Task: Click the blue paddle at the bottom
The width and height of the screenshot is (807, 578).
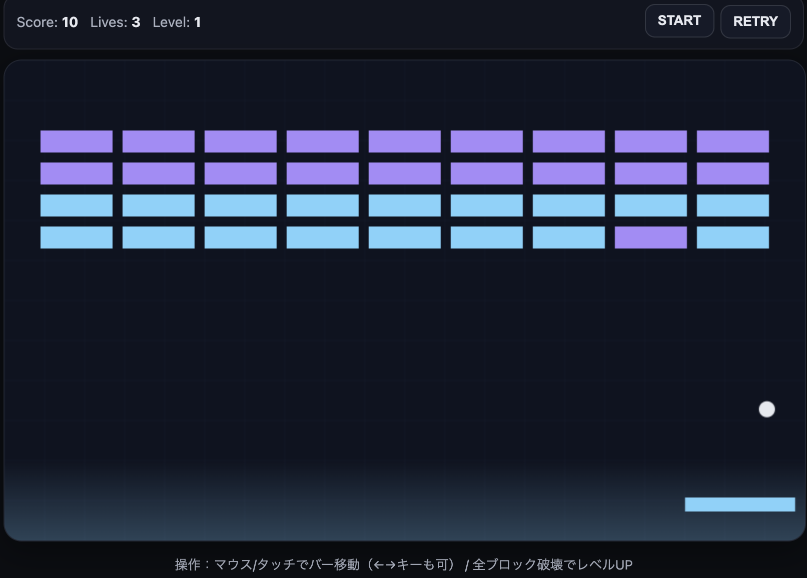Action: click(740, 504)
